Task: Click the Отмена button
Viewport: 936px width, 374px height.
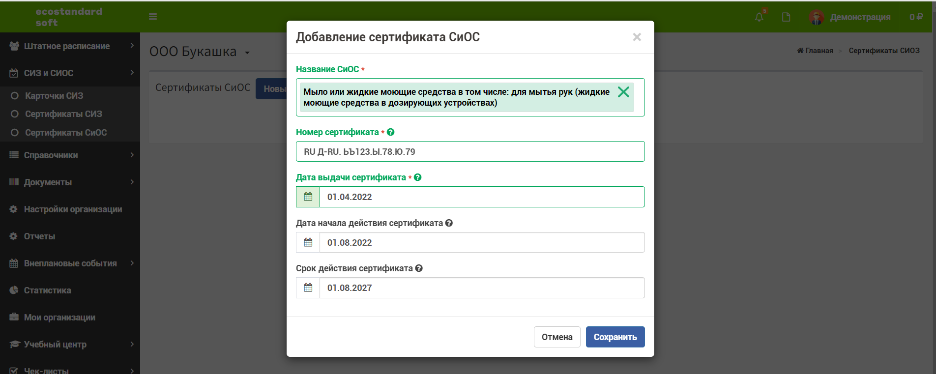Action: click(557, 337)
